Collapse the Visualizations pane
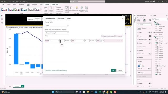 coord(151,16)
